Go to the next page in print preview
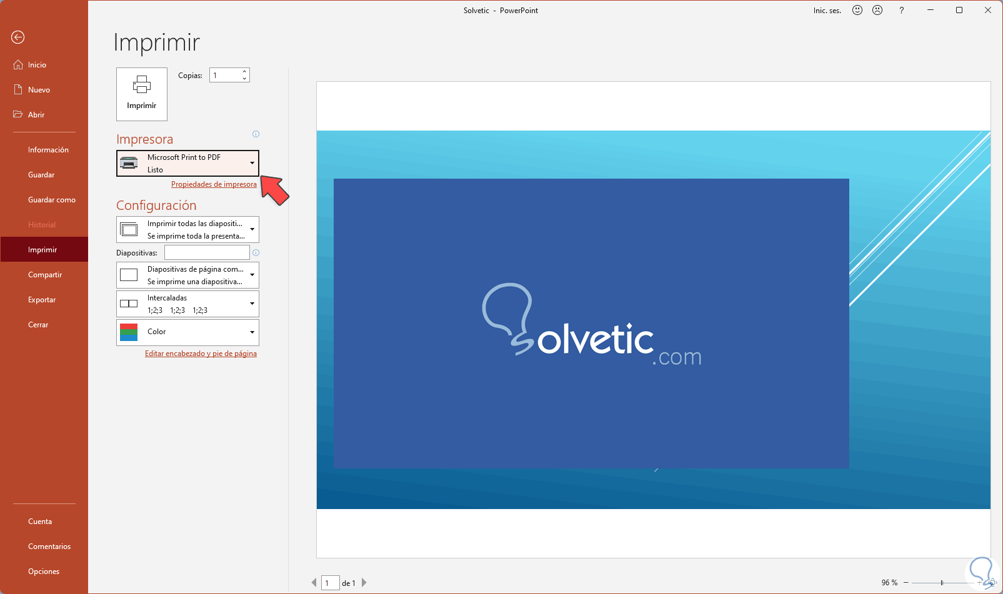 coord(364,583)
